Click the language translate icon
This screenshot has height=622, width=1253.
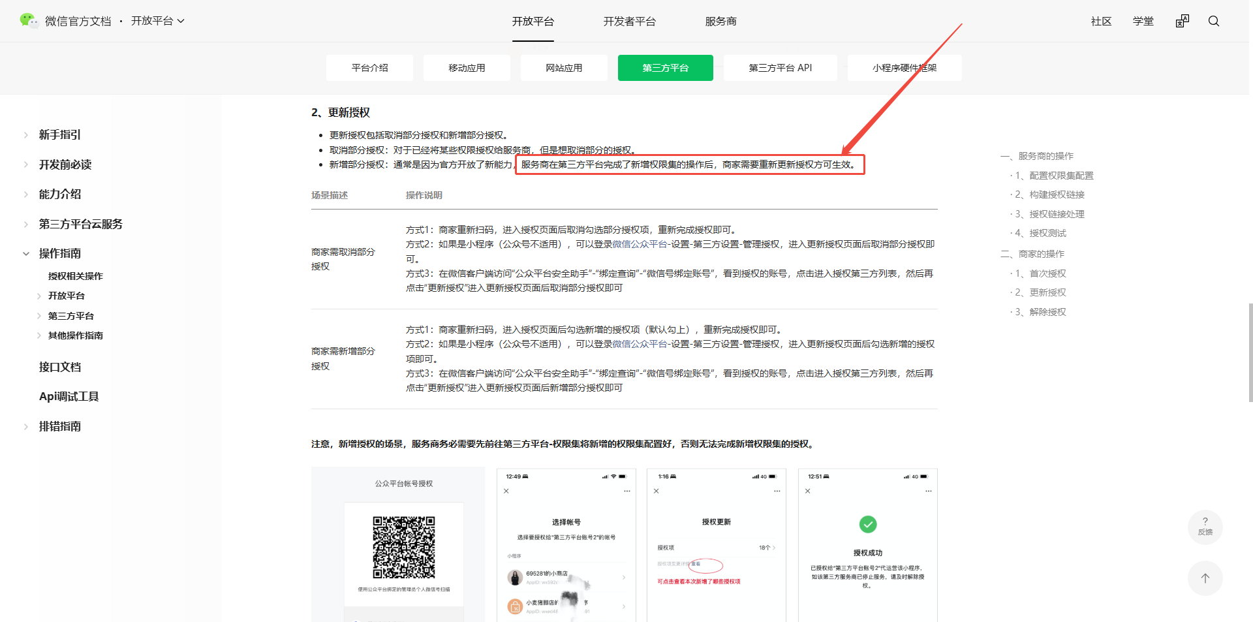(x=1183, y=21)
